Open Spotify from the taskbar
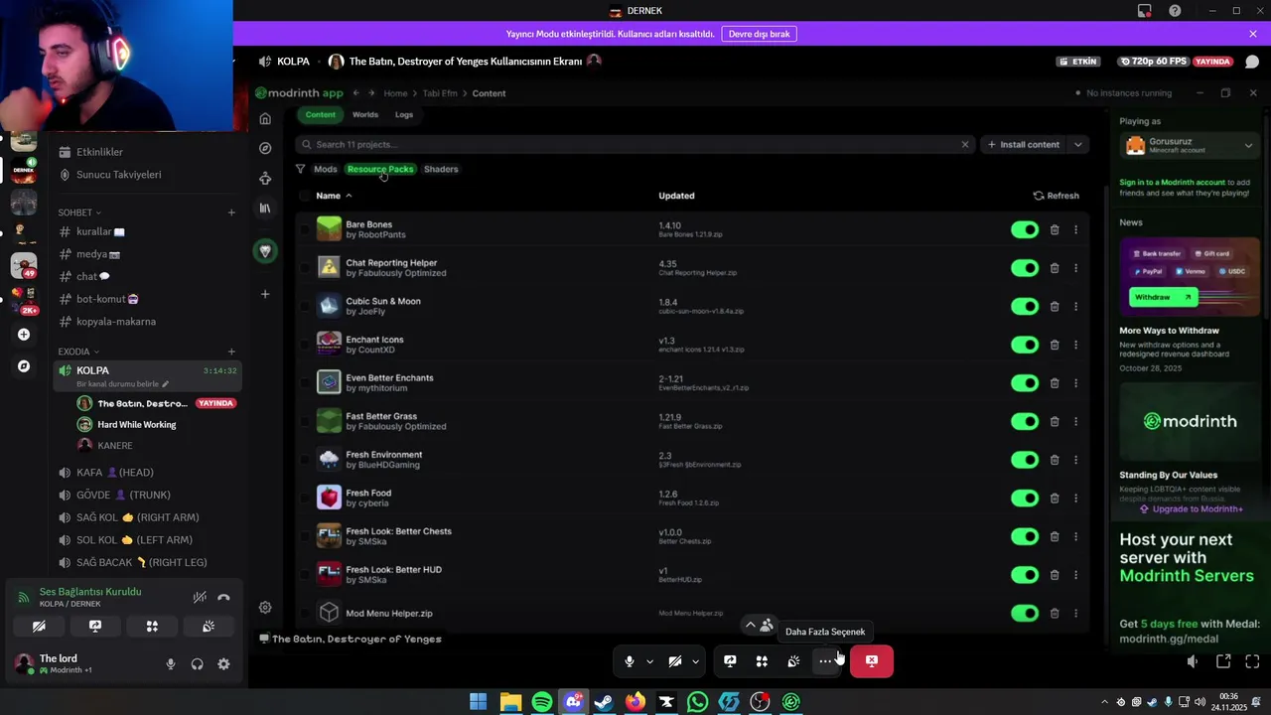Image resolution: width=1271 pixels, height=715 pixels. pos(542,702)
